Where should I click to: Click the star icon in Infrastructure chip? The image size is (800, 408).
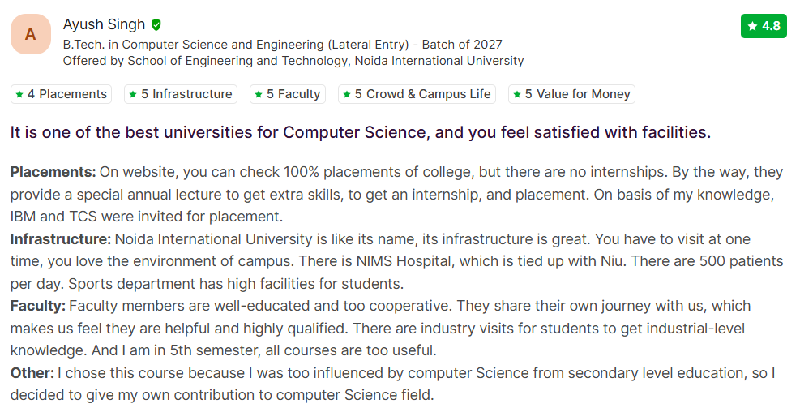coord(132,95)
